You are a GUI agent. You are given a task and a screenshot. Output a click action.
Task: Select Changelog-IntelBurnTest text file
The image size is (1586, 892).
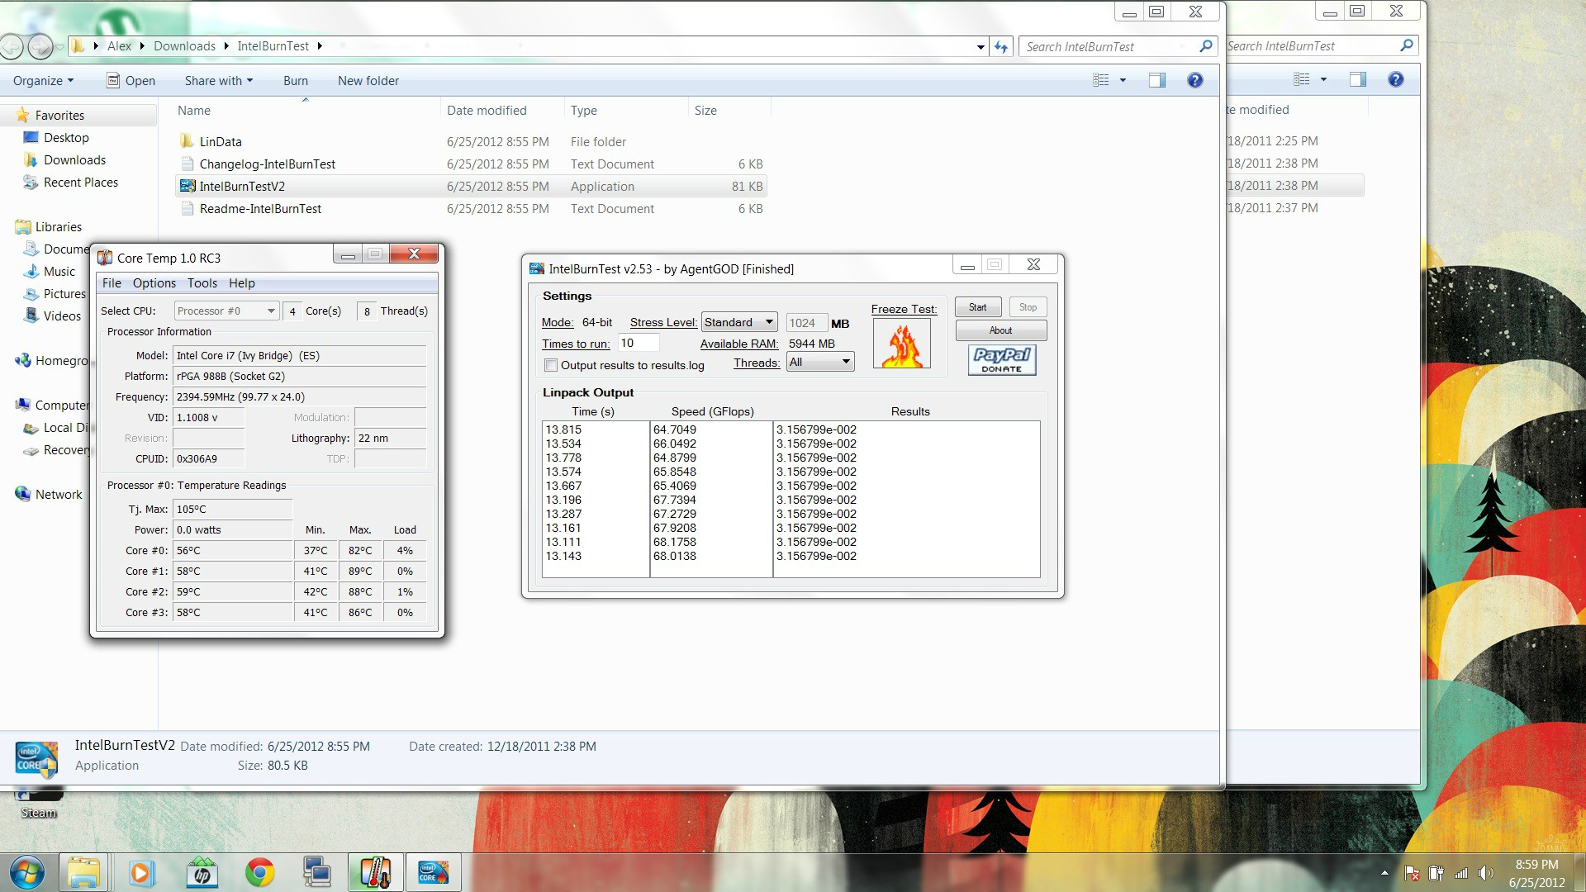click(267, 164)
